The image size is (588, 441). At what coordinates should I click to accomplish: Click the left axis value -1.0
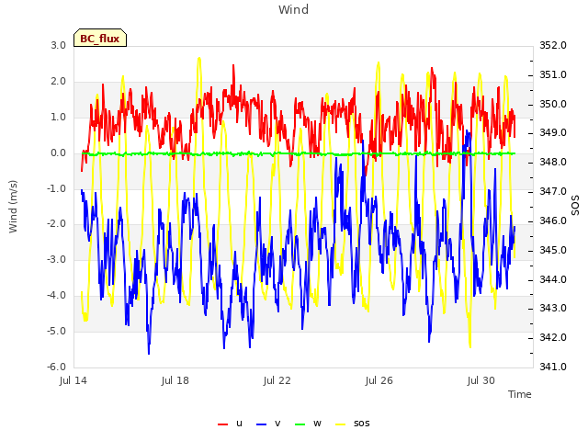(x=57, y=188)
